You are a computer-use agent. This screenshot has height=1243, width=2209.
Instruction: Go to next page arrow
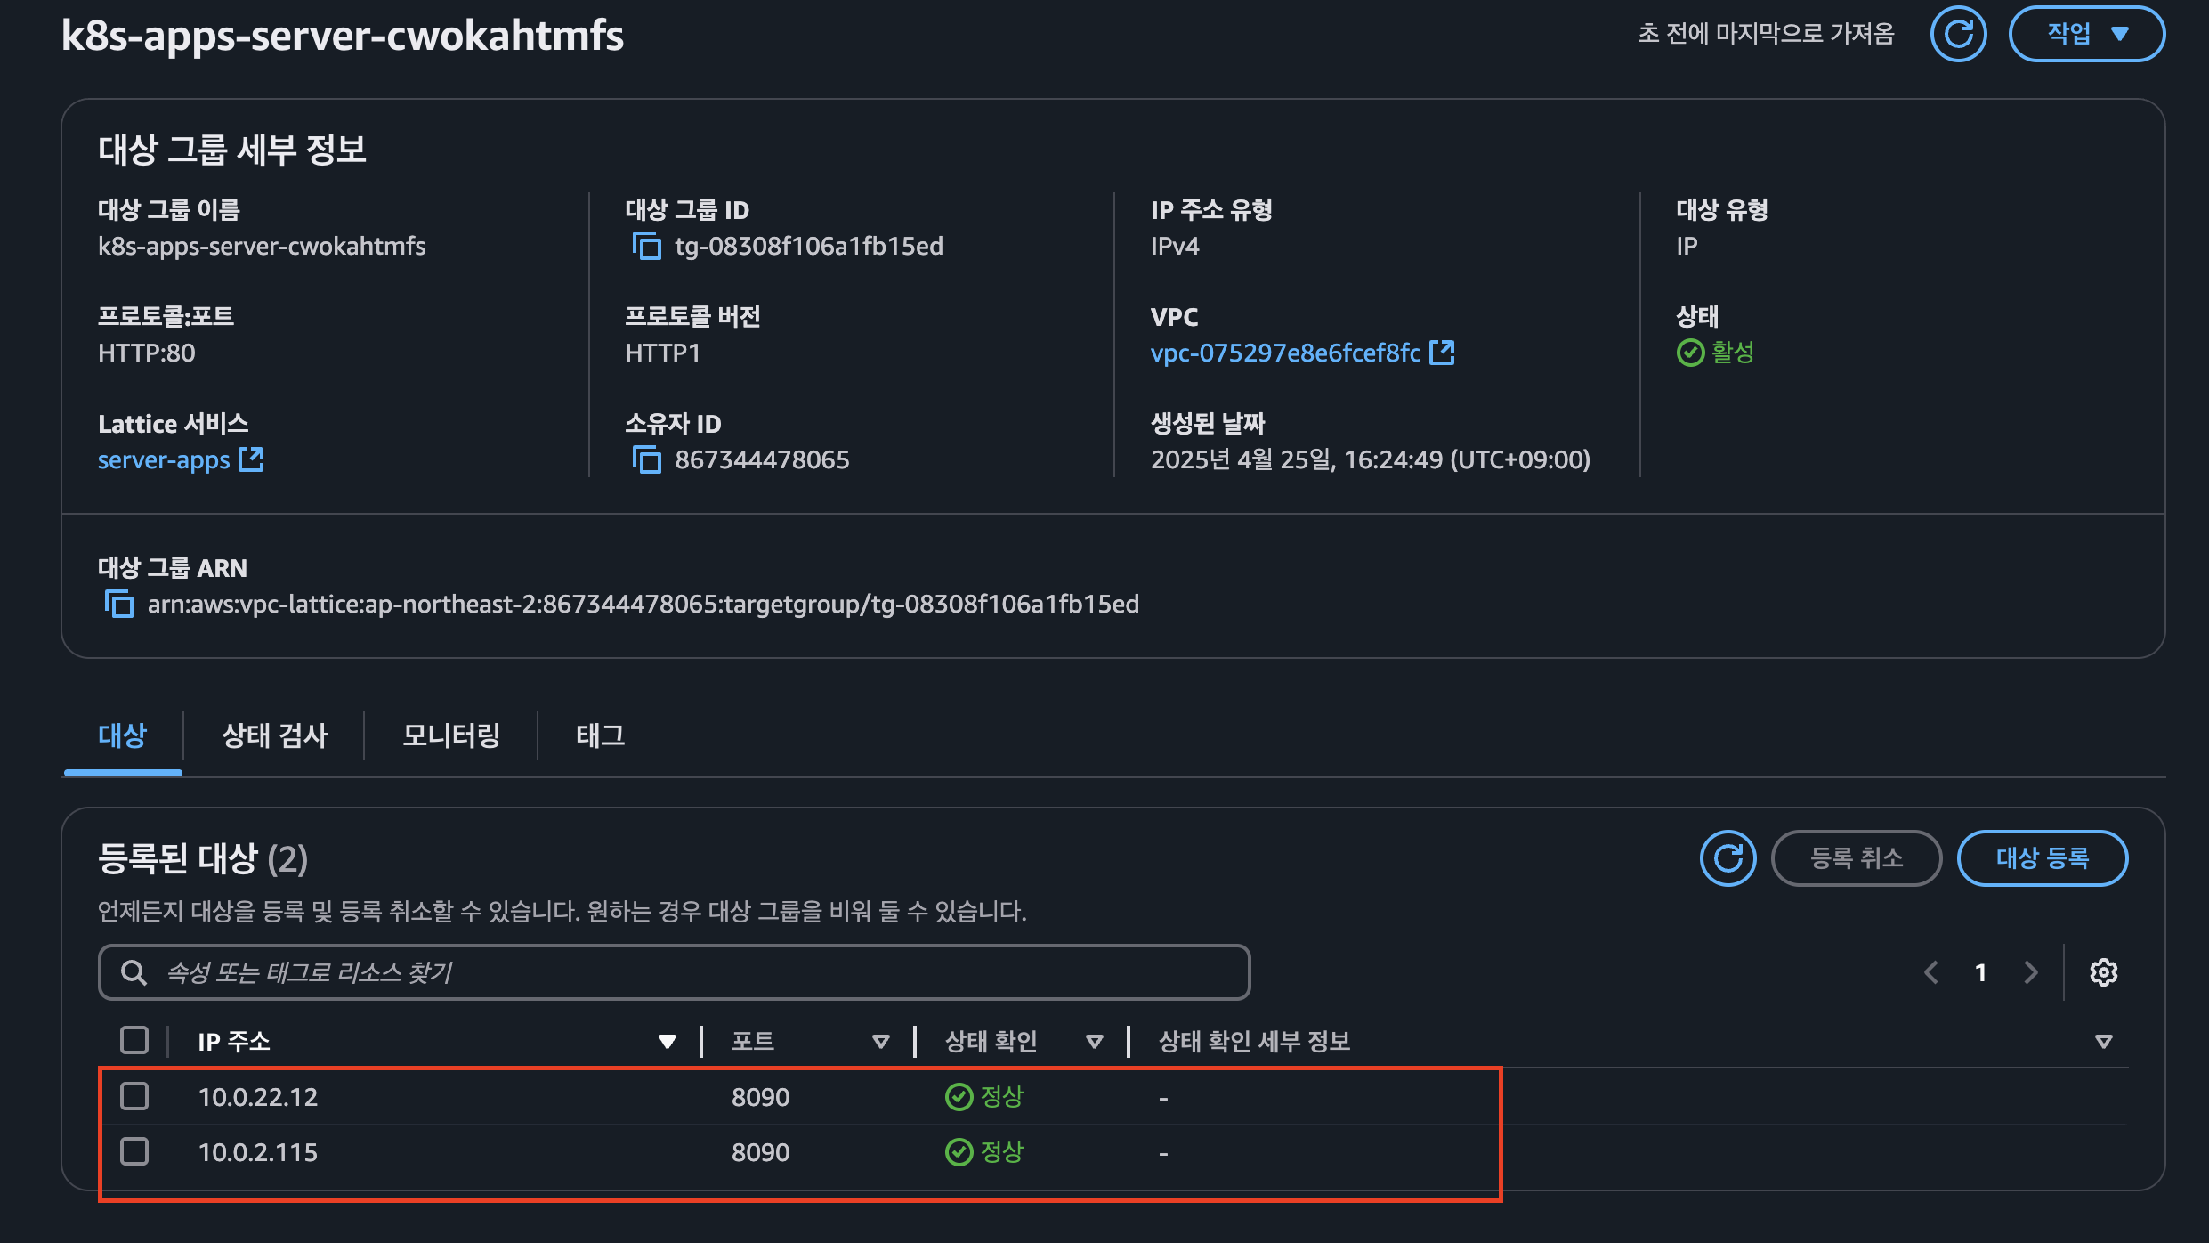click(x=2031, y=972)
